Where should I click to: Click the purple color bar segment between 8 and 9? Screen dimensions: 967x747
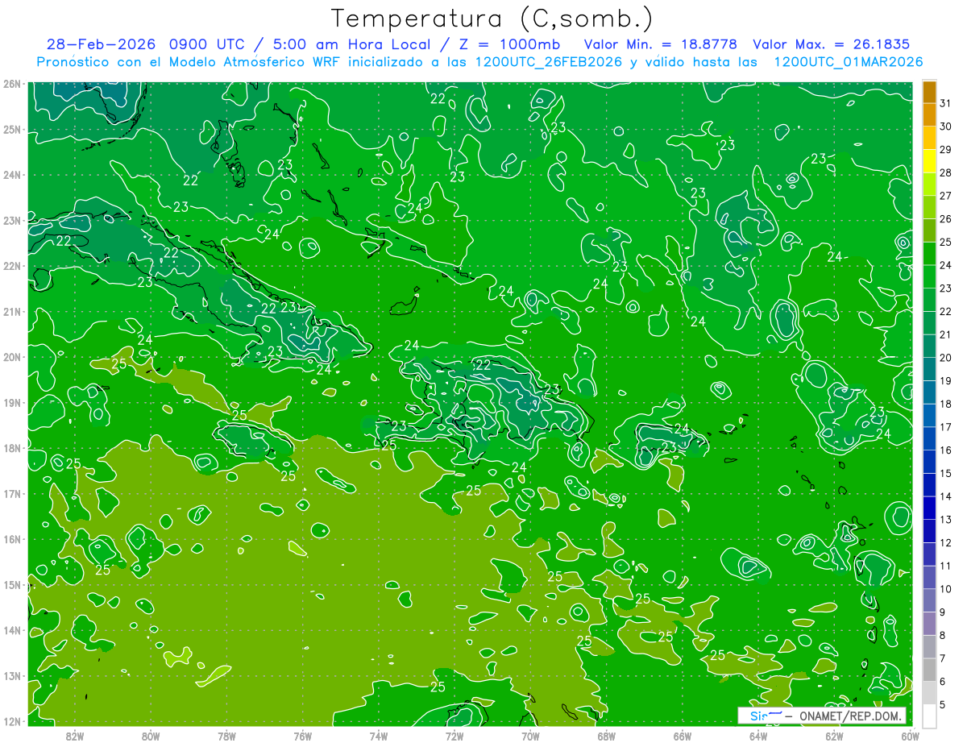pos(929,623)
